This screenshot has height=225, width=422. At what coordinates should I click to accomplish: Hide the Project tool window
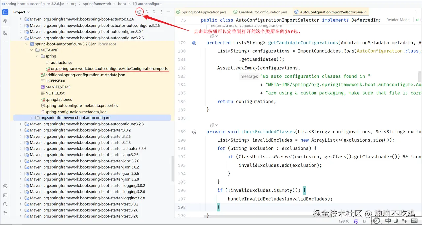click(x=168, y=12)
